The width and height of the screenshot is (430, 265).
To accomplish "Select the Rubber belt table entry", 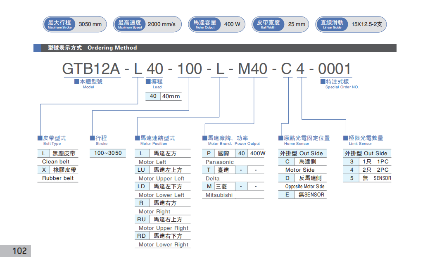I will (x=58, y=178).
